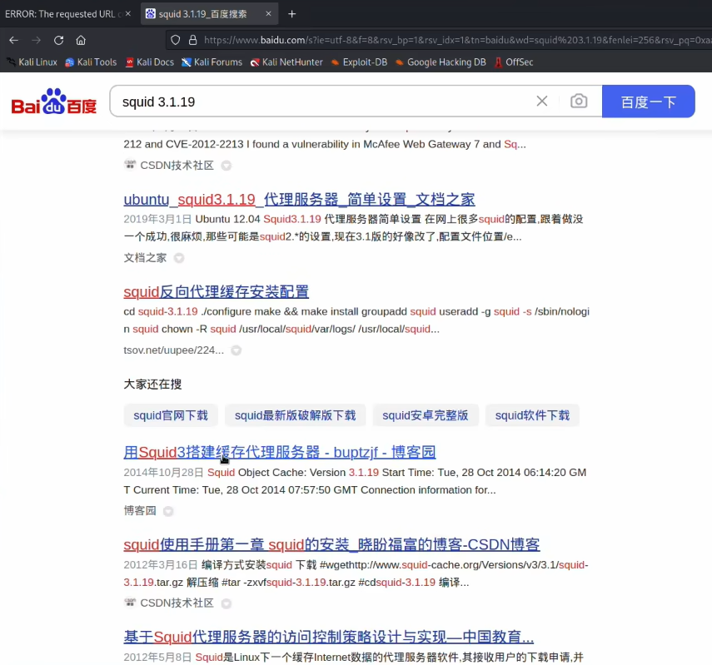Open the browser home page icon

pyautogui.click(x=81, y=41)
